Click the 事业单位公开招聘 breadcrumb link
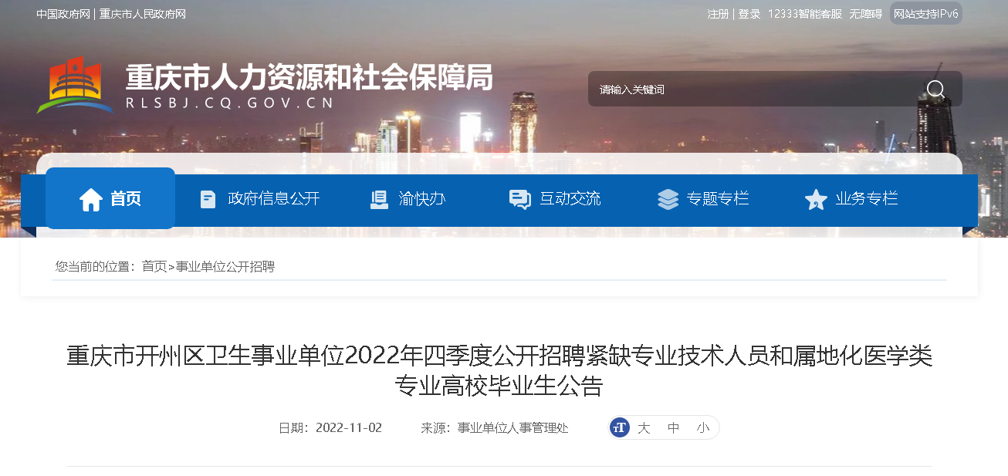Screen dimensions: 1008x476 (x=225, y=266)
